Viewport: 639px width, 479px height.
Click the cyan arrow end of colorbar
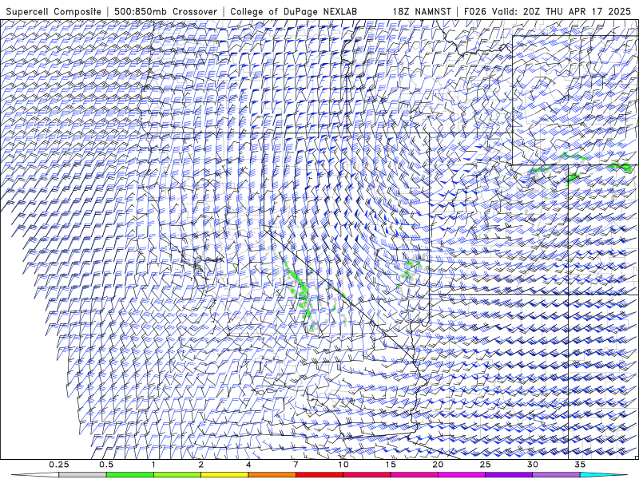(603, 475)
